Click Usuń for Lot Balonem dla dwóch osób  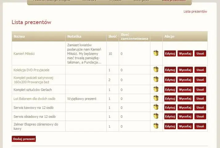pos(200,98)
